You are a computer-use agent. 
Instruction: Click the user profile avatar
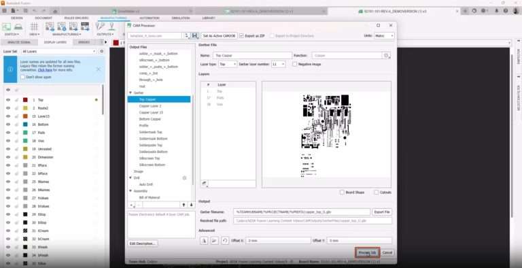pos(516,11)
